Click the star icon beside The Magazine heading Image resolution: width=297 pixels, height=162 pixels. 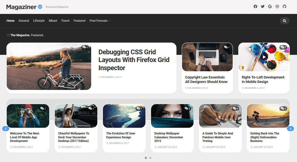pyautogui.click(x=8, y=35)
